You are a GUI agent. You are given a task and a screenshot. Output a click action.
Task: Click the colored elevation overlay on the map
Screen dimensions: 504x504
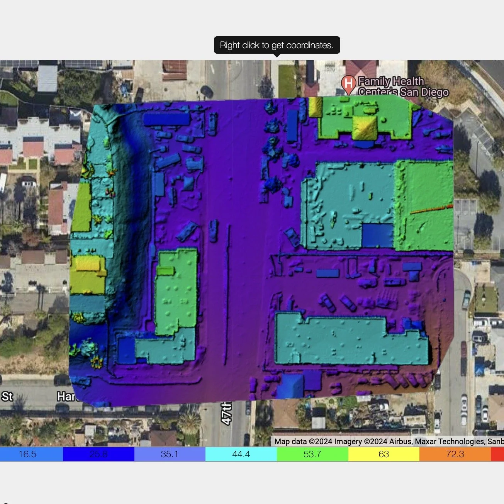tap(261, 251)
